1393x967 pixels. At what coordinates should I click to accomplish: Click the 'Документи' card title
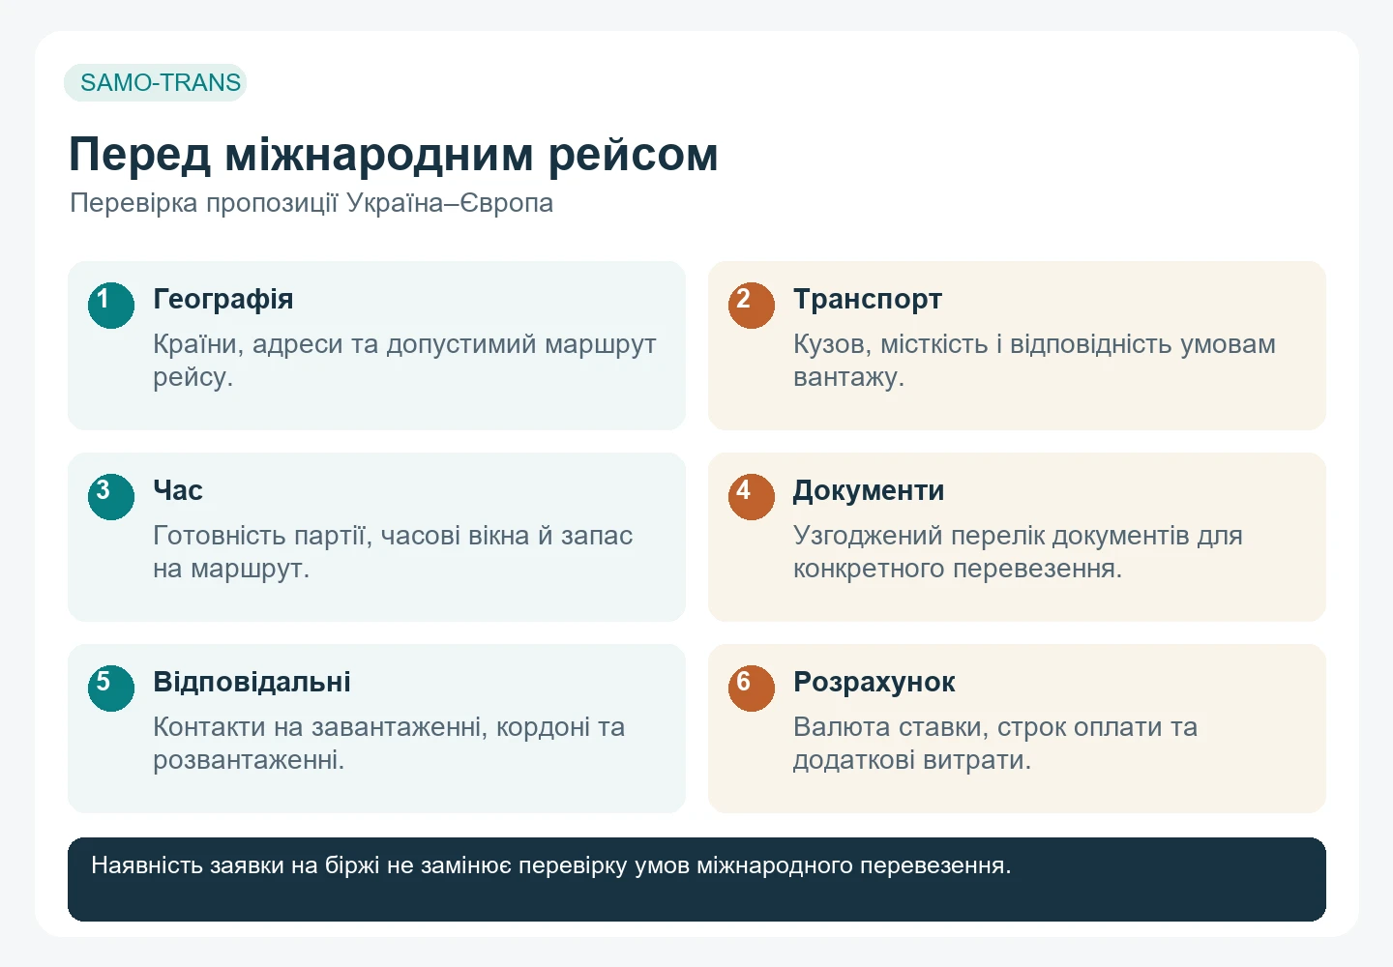pyautogui.click(x=869, y=491)
